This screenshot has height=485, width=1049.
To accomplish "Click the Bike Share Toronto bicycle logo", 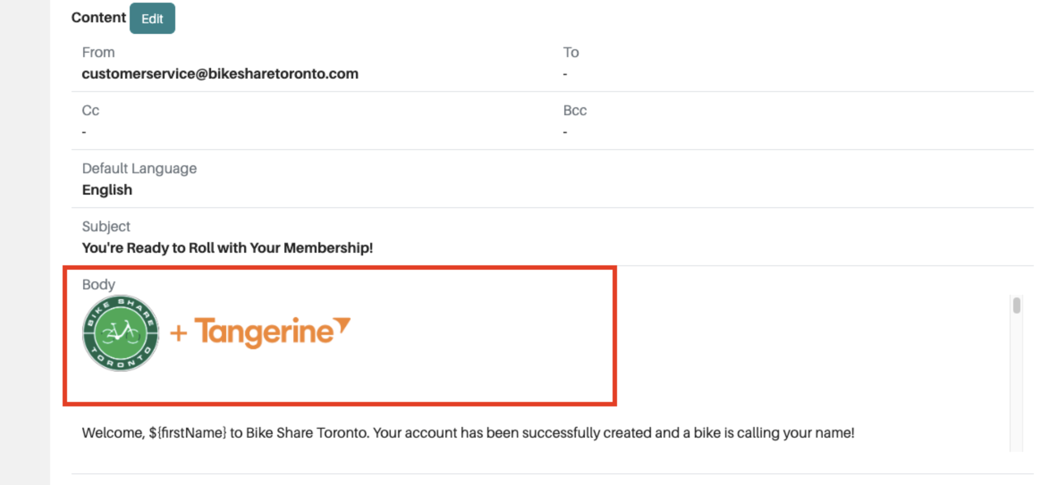I will click(121, 333).
